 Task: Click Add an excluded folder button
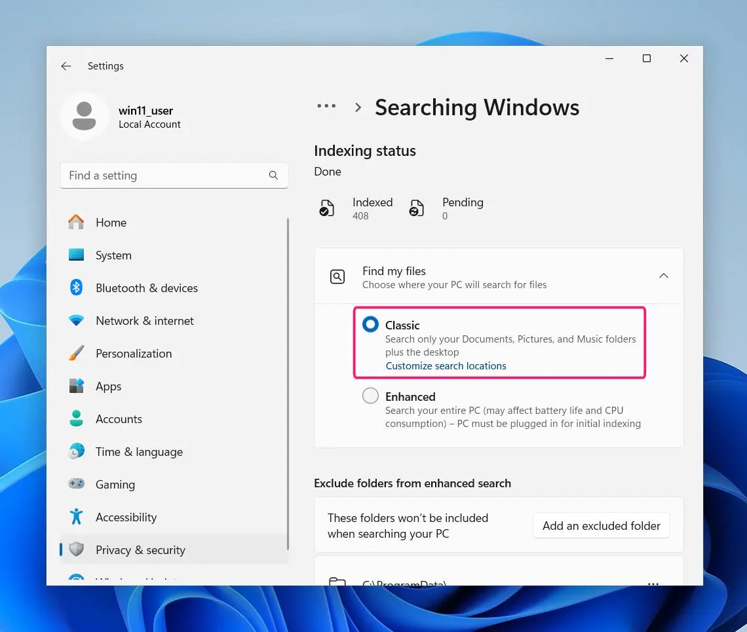[602, 525]
